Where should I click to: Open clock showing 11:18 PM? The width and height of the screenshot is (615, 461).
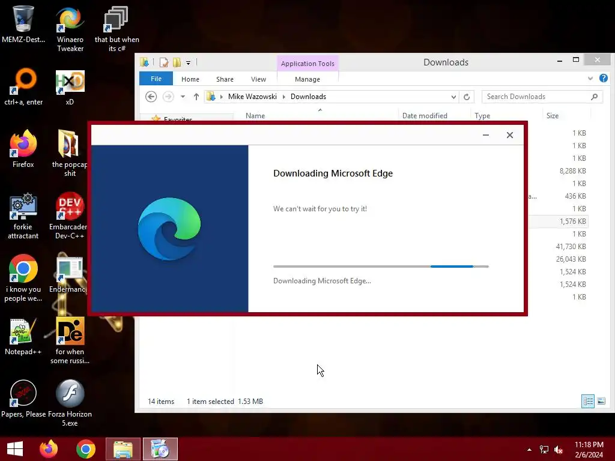click(x=589, y=450)
